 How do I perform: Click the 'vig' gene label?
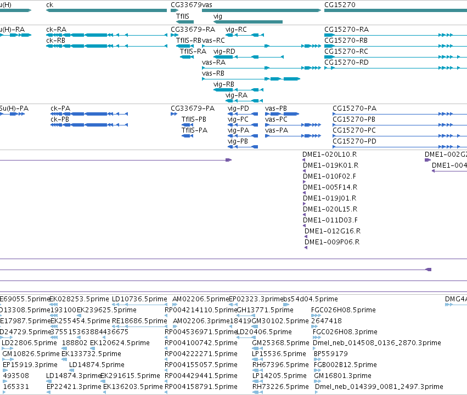(x=218, y=16)
